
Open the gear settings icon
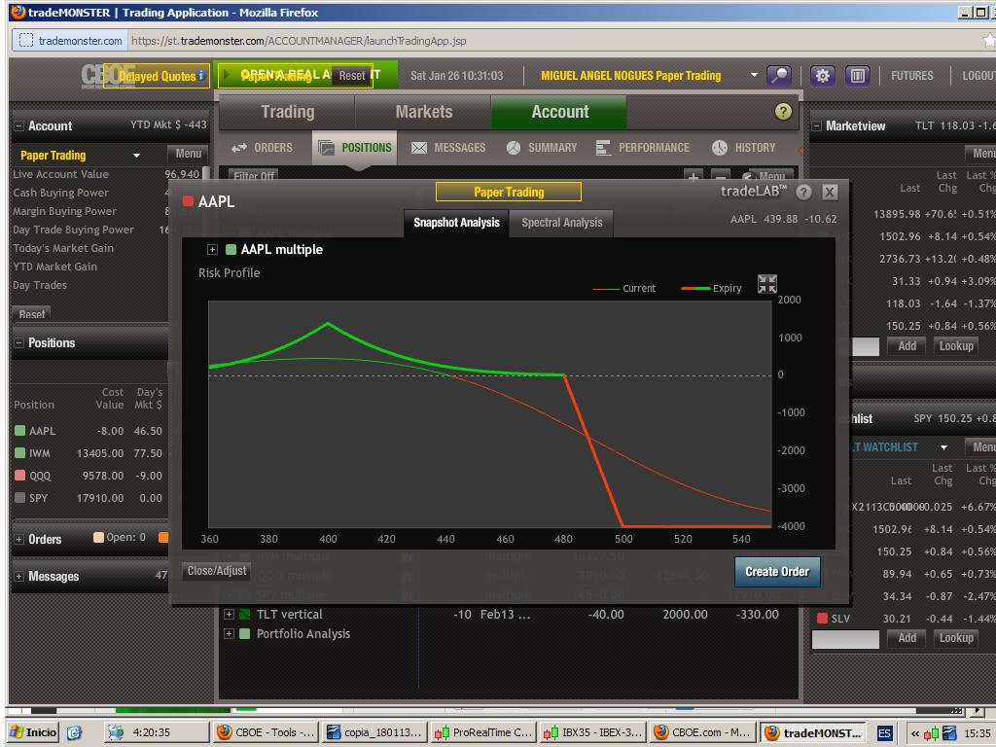[822, 76]
